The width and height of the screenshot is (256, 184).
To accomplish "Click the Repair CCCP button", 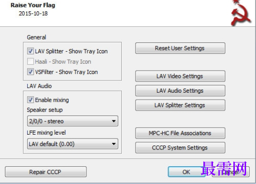I will point(46,172).
